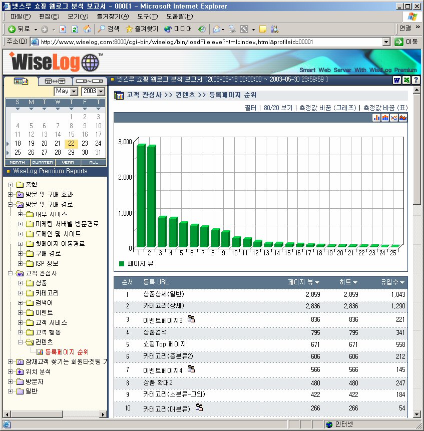Click the address bar URL field

click(210, 42)
